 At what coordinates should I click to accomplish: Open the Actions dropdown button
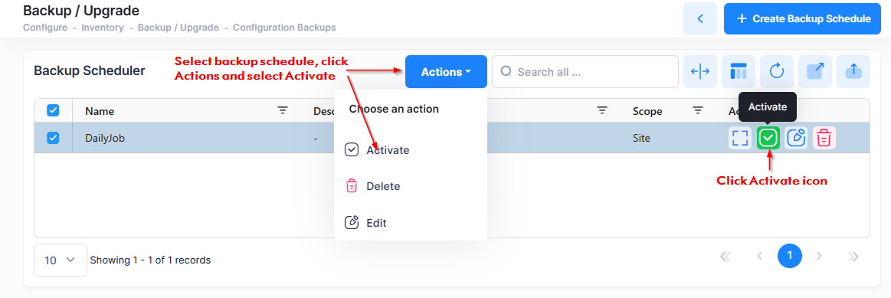pyautogui.click(x=446, y=72)
